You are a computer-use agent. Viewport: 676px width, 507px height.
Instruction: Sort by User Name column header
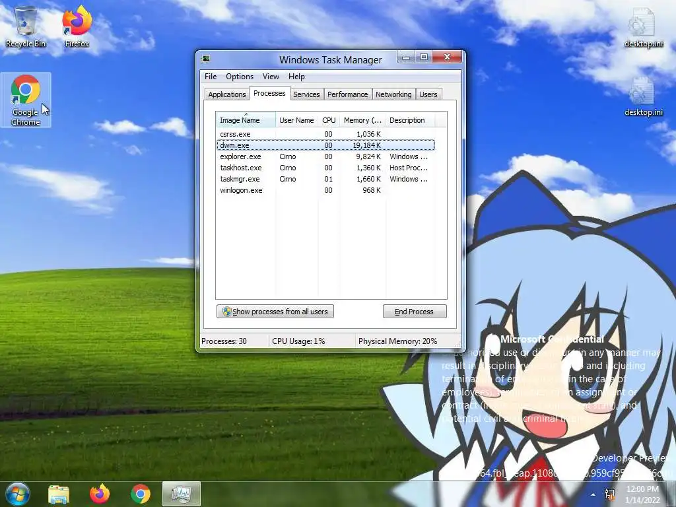pyautogui.click(x=296, y=120)
